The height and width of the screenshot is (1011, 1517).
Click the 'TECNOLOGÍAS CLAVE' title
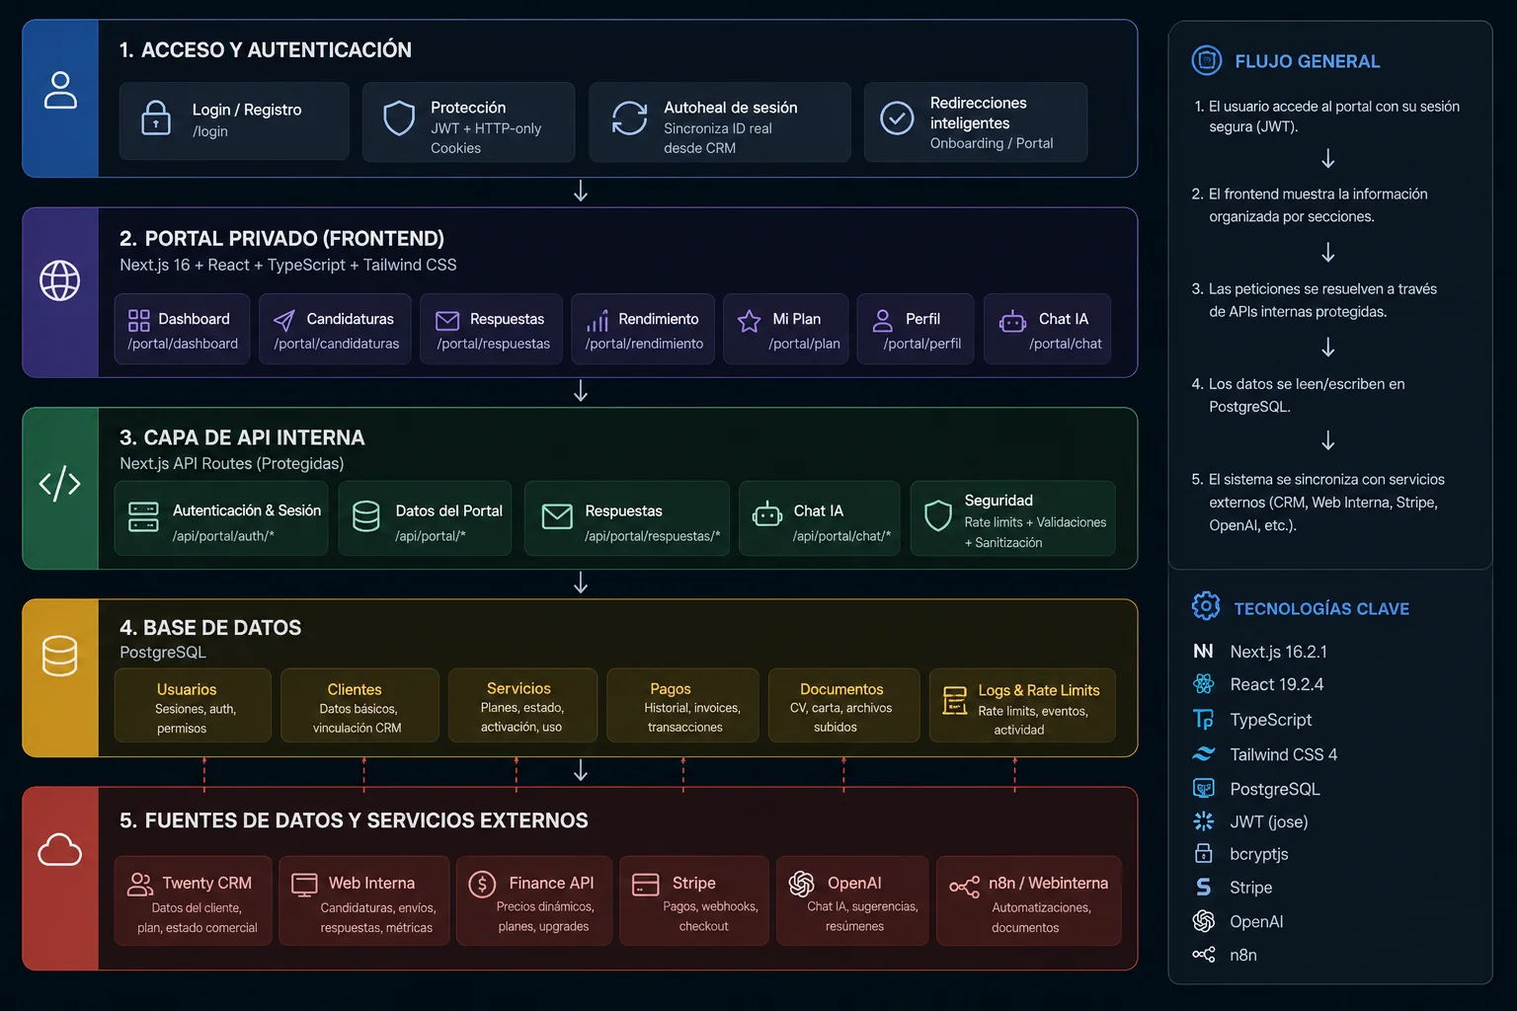point(1321,609)
